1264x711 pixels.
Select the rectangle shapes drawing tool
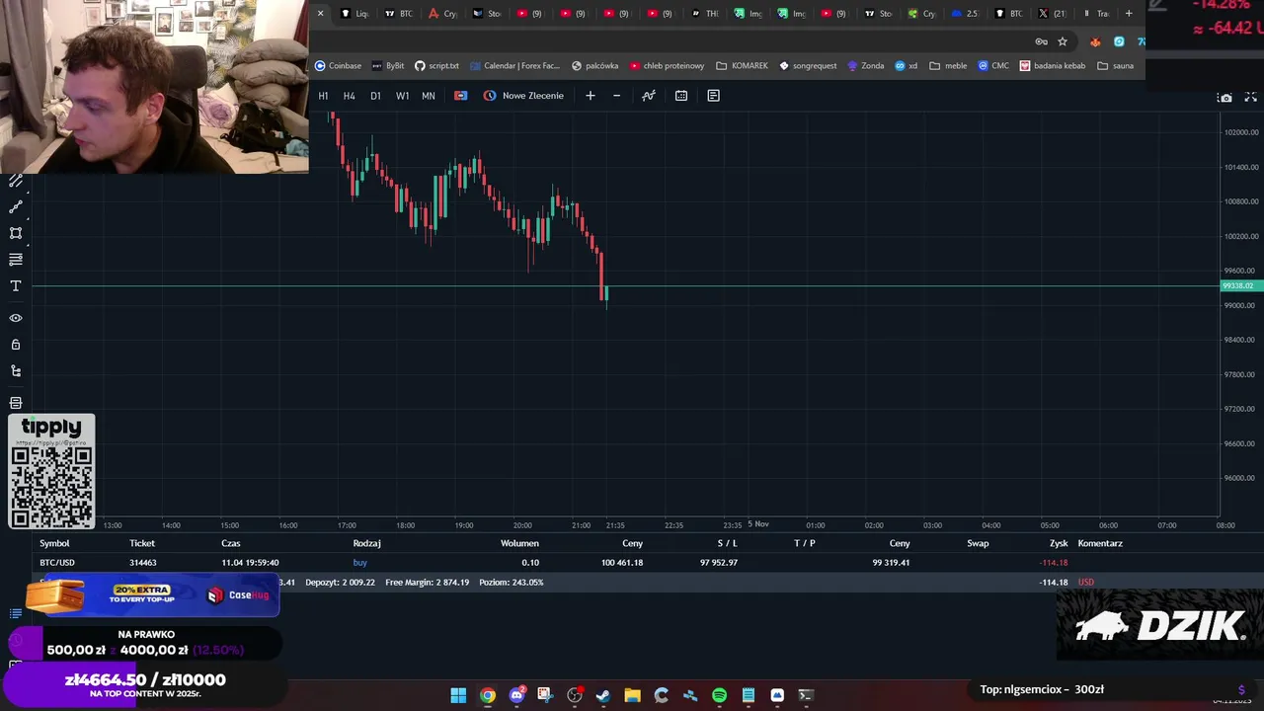[x=16, y=234]
